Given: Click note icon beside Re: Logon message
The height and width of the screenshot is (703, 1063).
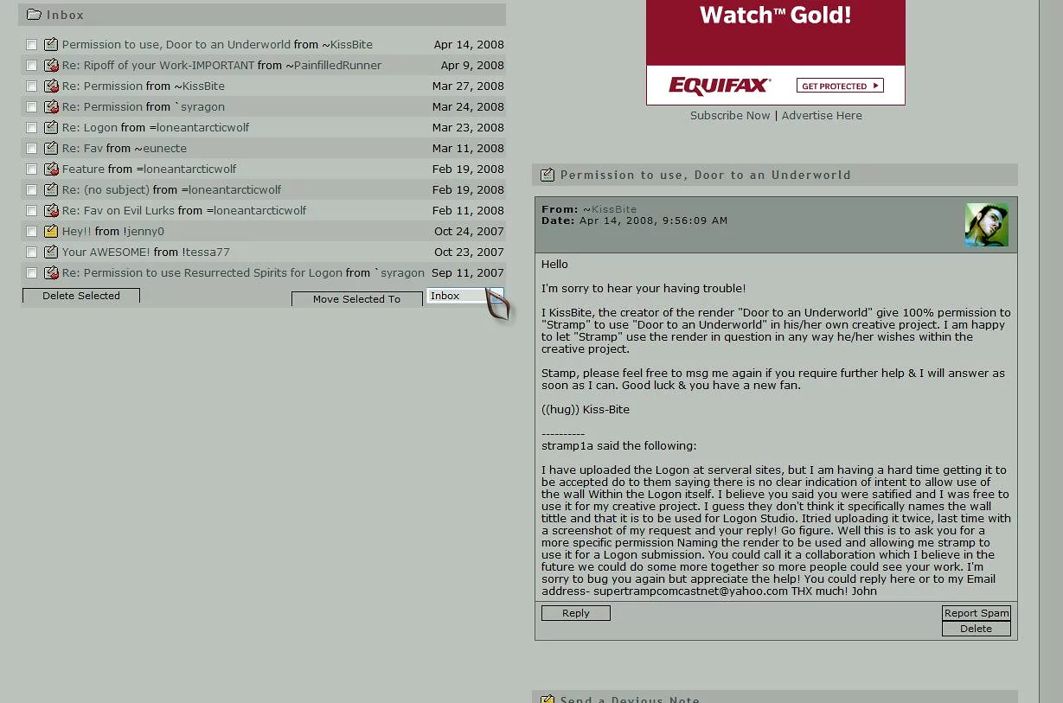Looking at the screenshot, I should [51, 128].
